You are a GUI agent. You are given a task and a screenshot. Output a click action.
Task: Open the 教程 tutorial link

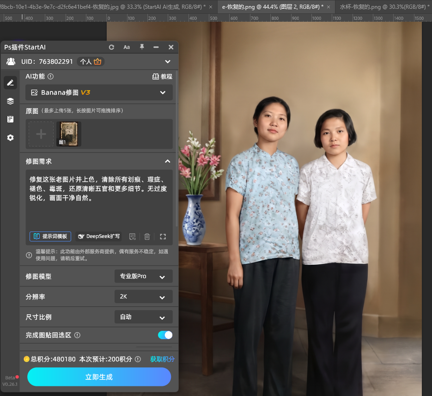162,76
